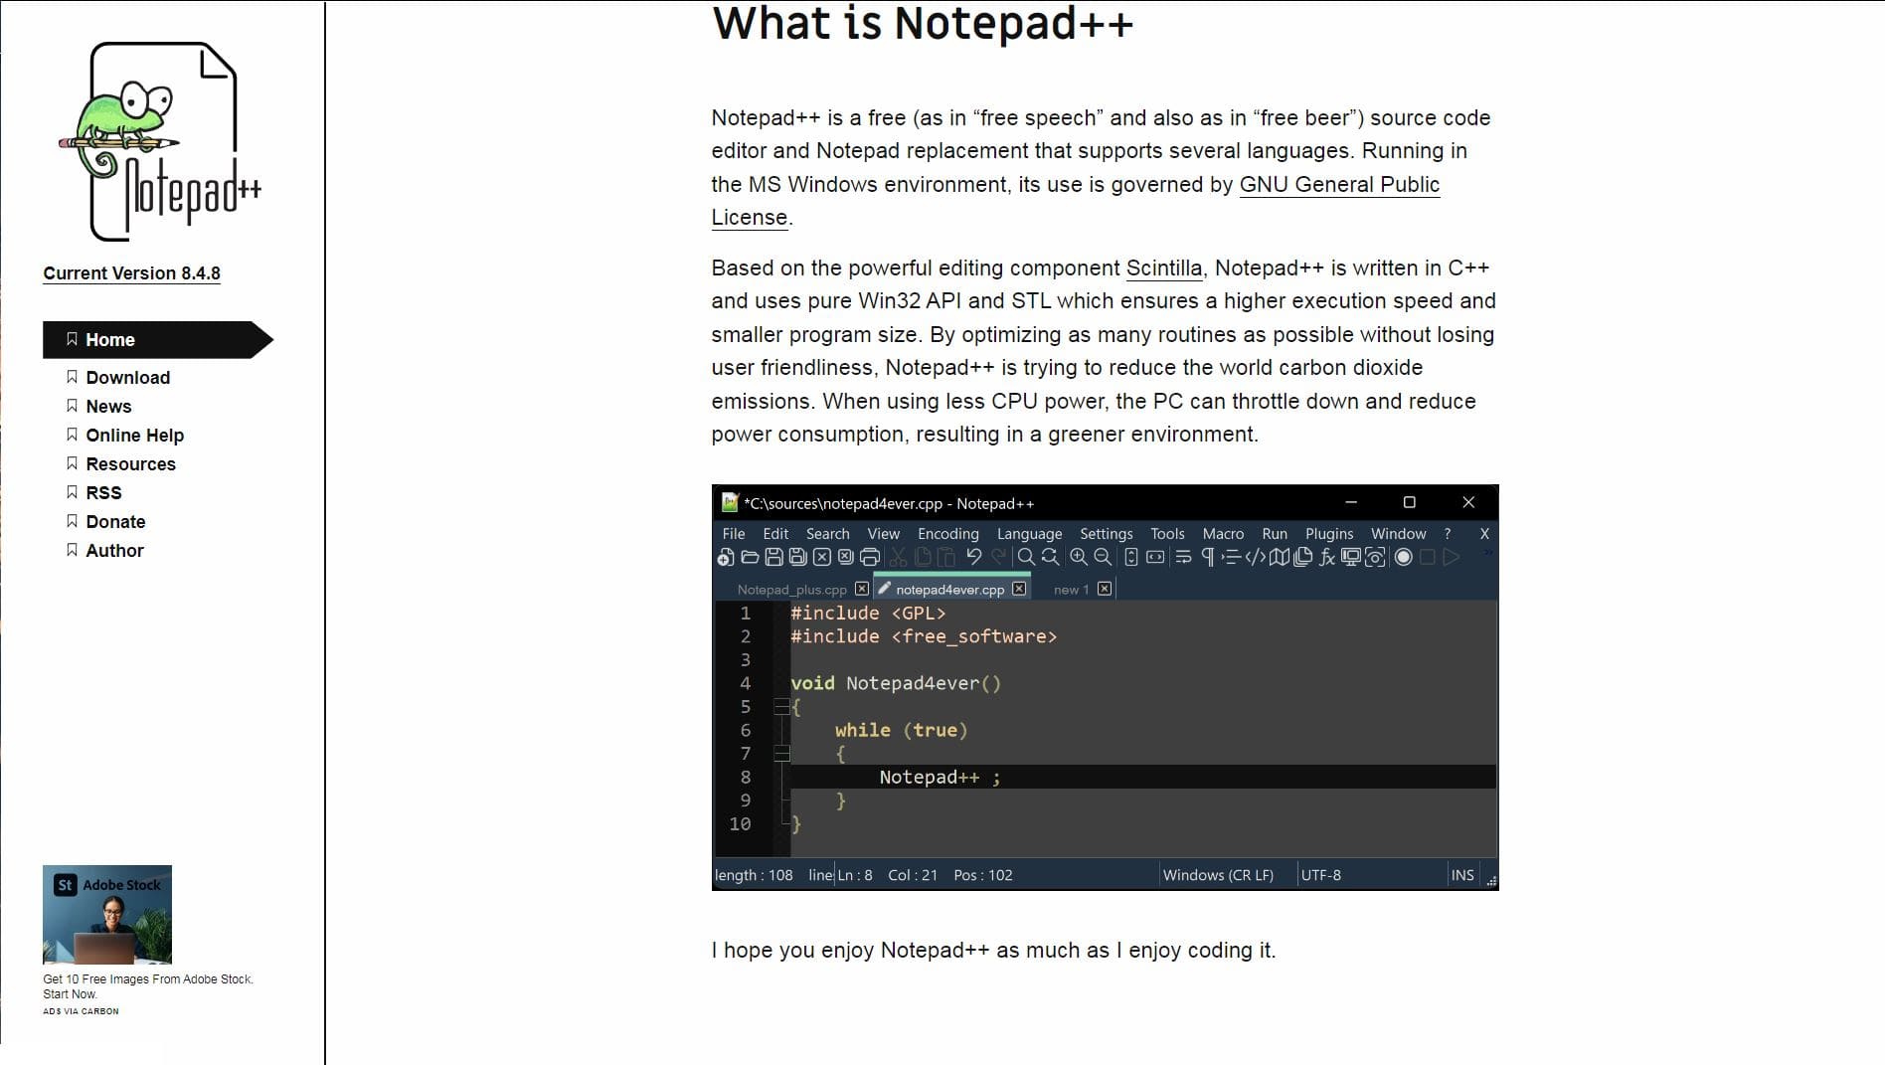Close the Notepad_plus.cpp tab with its X
Viewport: 1885px width, 1065px height.
(x=862, y=589)
